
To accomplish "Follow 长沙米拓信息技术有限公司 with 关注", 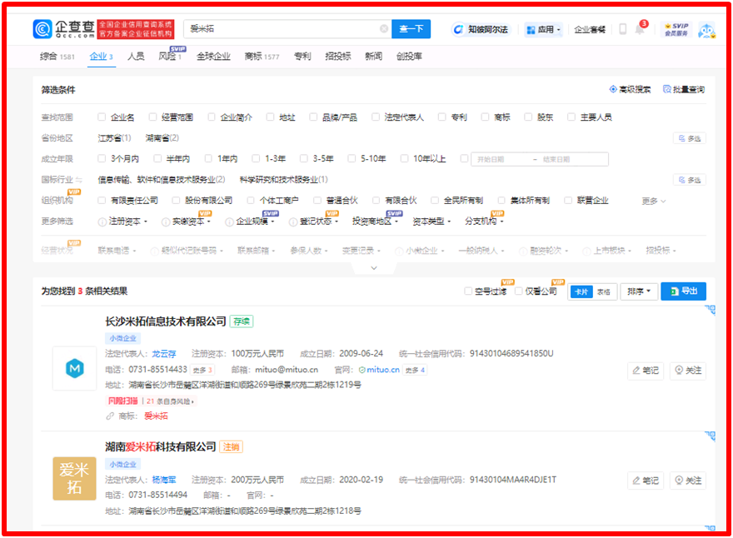I will 688,371.
